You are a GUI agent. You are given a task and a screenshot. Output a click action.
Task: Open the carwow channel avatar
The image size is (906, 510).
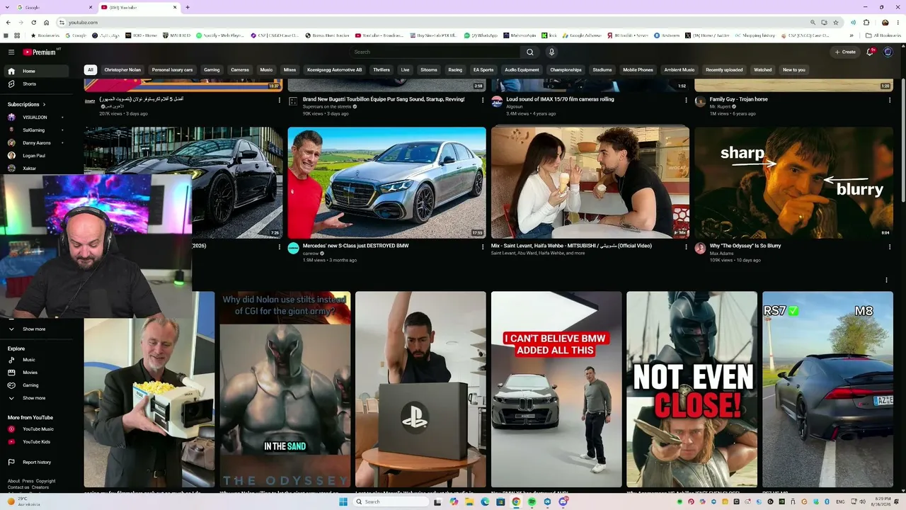[x=294, y=248]
